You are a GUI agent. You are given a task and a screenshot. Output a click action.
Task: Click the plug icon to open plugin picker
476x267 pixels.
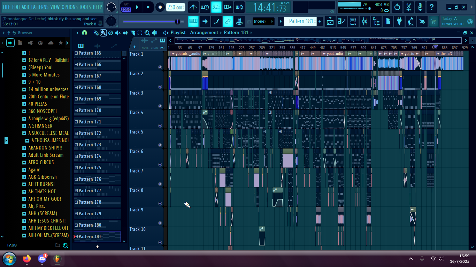[399, 22]
